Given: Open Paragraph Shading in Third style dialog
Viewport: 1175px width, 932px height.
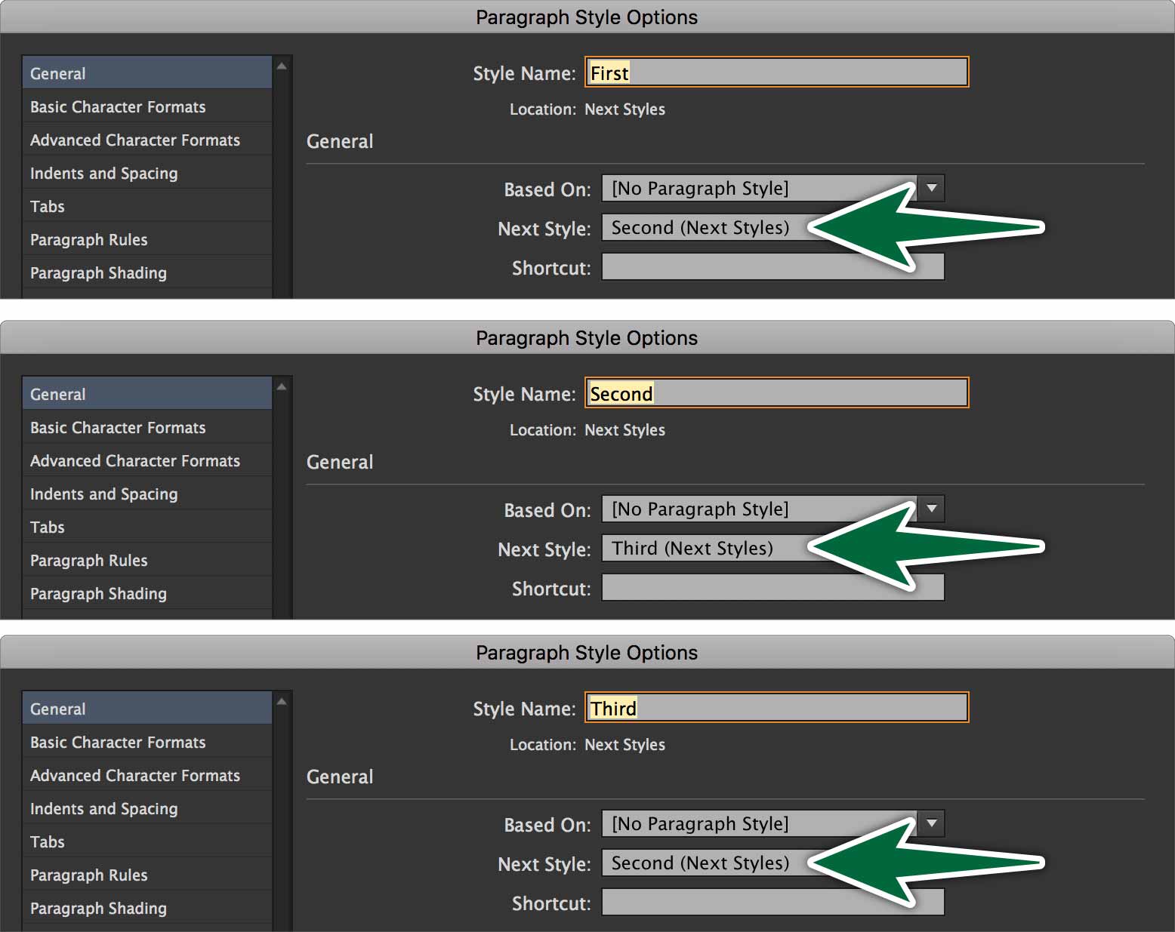Looking at the screenshot, I should point(147,909).
